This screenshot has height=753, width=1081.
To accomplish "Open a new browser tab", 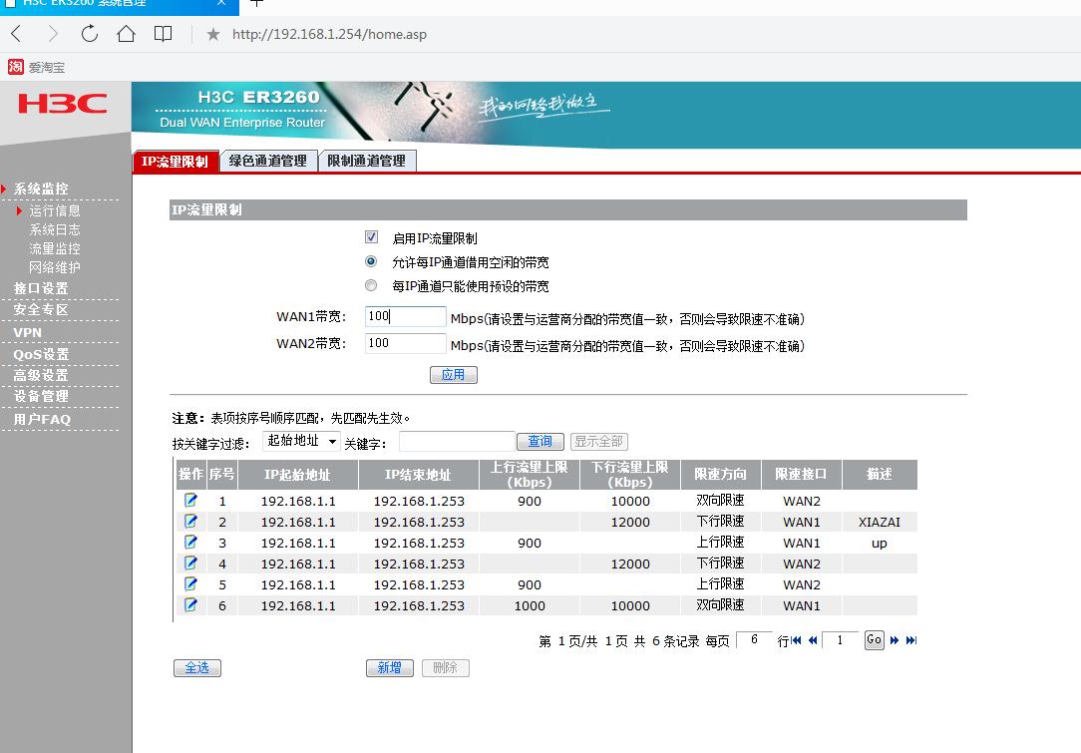I will pyautogui.click(x=256, y=3).
